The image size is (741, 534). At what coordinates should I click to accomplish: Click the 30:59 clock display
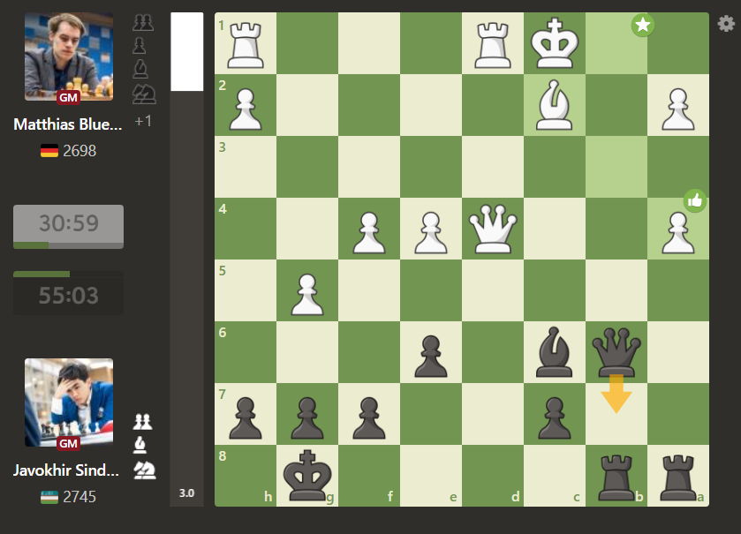coord(68,226)
